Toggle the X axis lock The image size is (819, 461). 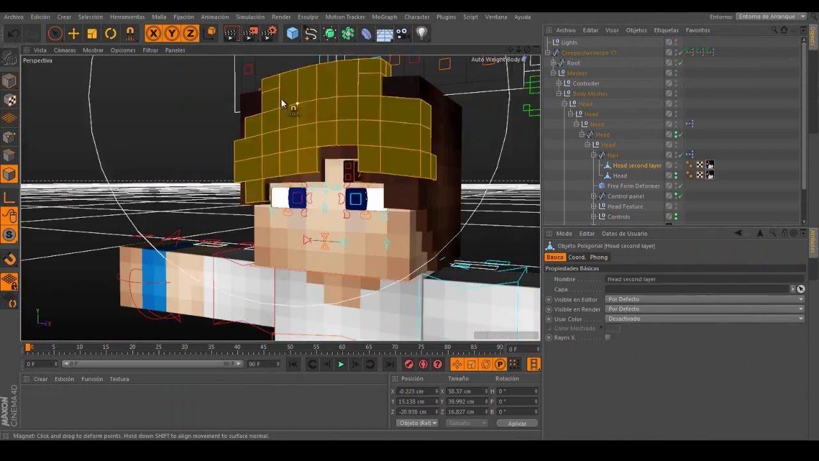pos(154,33)
